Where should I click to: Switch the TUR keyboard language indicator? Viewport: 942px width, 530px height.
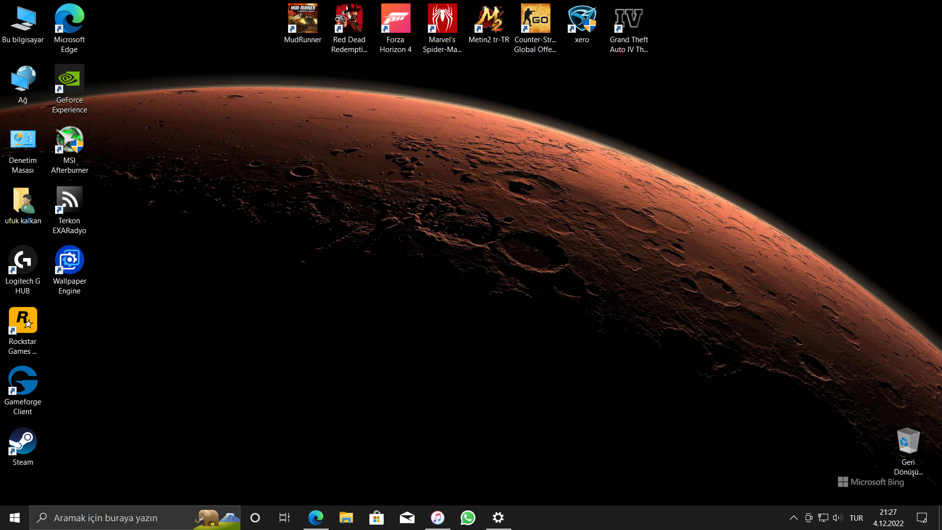[x=856, y=518]
